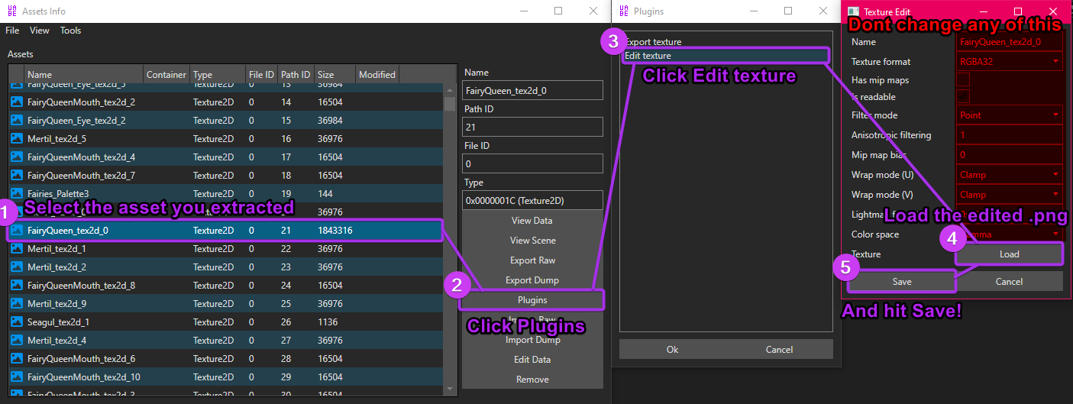Click texture icon of Fairies_Palette3 row
The image size is (1073, 404).
[x=17, y=193]
